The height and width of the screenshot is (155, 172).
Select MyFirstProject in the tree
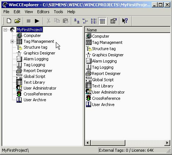pos(29,30)
